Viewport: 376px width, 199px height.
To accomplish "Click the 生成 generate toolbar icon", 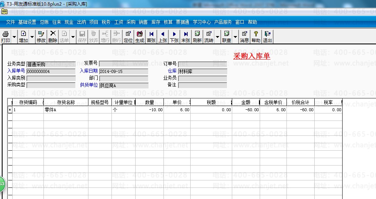I will coord(140,37).
